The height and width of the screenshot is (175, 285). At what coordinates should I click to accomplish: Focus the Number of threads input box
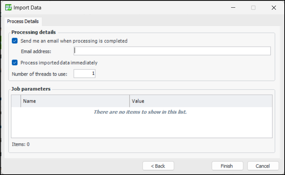point(84,74)
